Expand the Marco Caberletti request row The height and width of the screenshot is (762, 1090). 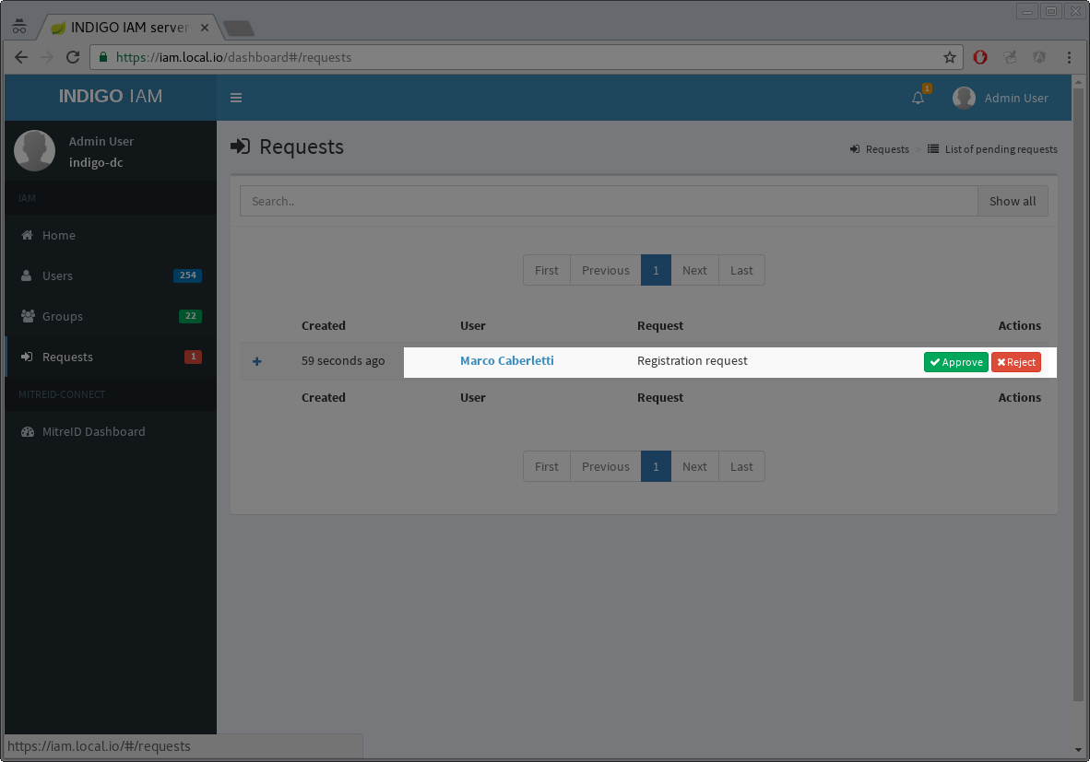click(256, 361)
